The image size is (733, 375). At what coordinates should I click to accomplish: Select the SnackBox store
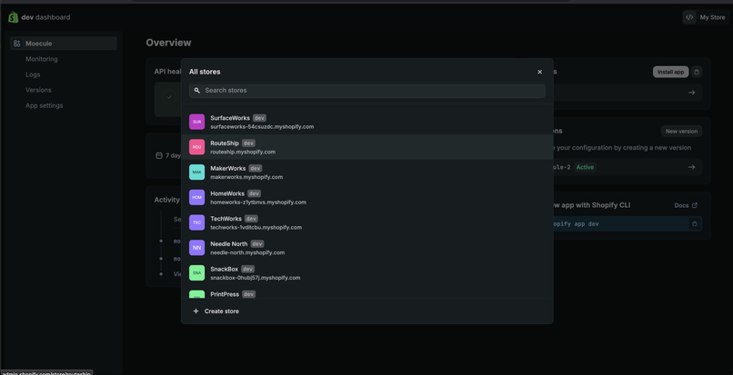click(367, 273)
